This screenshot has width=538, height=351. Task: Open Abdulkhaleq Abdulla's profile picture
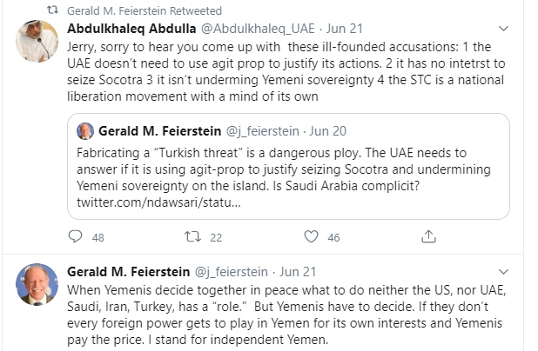tap(37, 41)
